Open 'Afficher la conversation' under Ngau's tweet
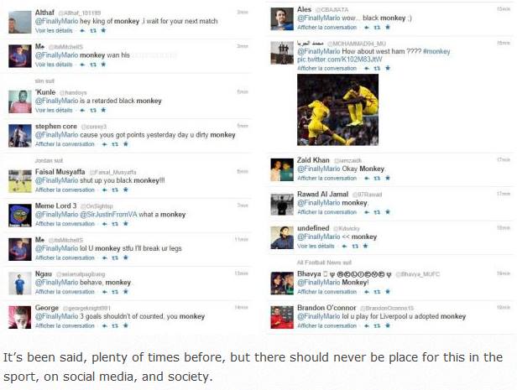This screenshot has width=517, height=390. coord(65,292)
